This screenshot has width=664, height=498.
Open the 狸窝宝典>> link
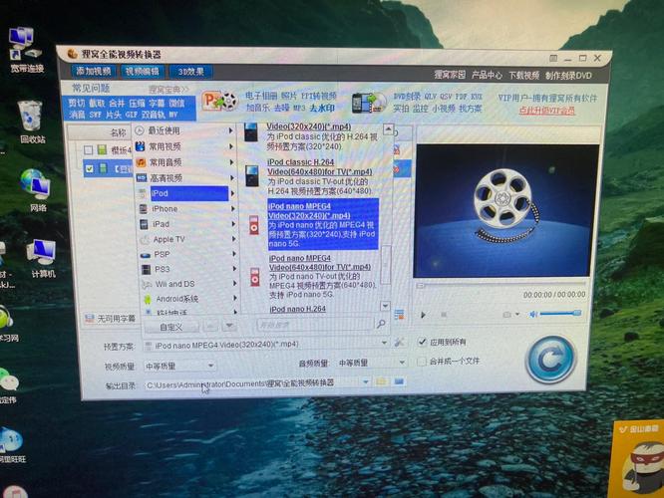coord(168,90)
